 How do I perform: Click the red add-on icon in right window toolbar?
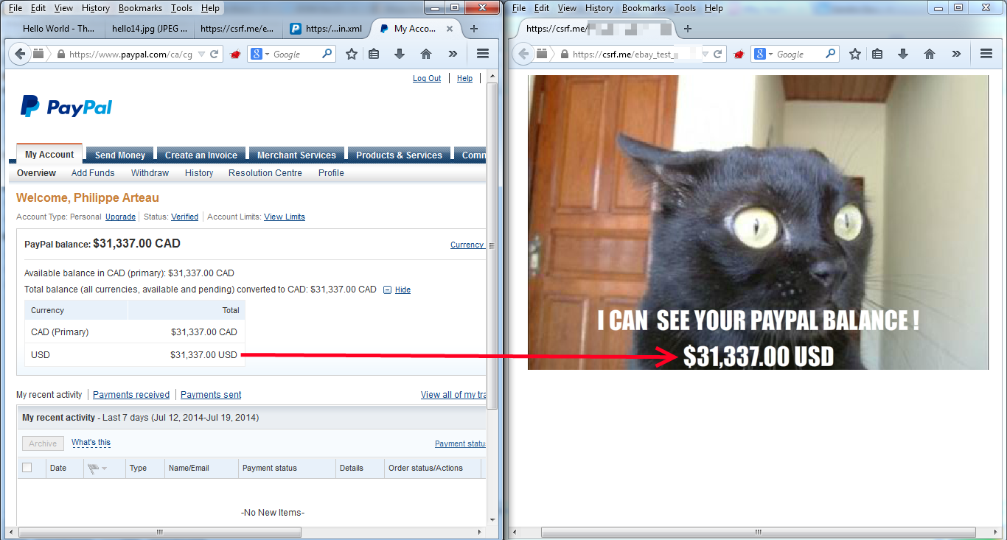click(x=739, y=55)
